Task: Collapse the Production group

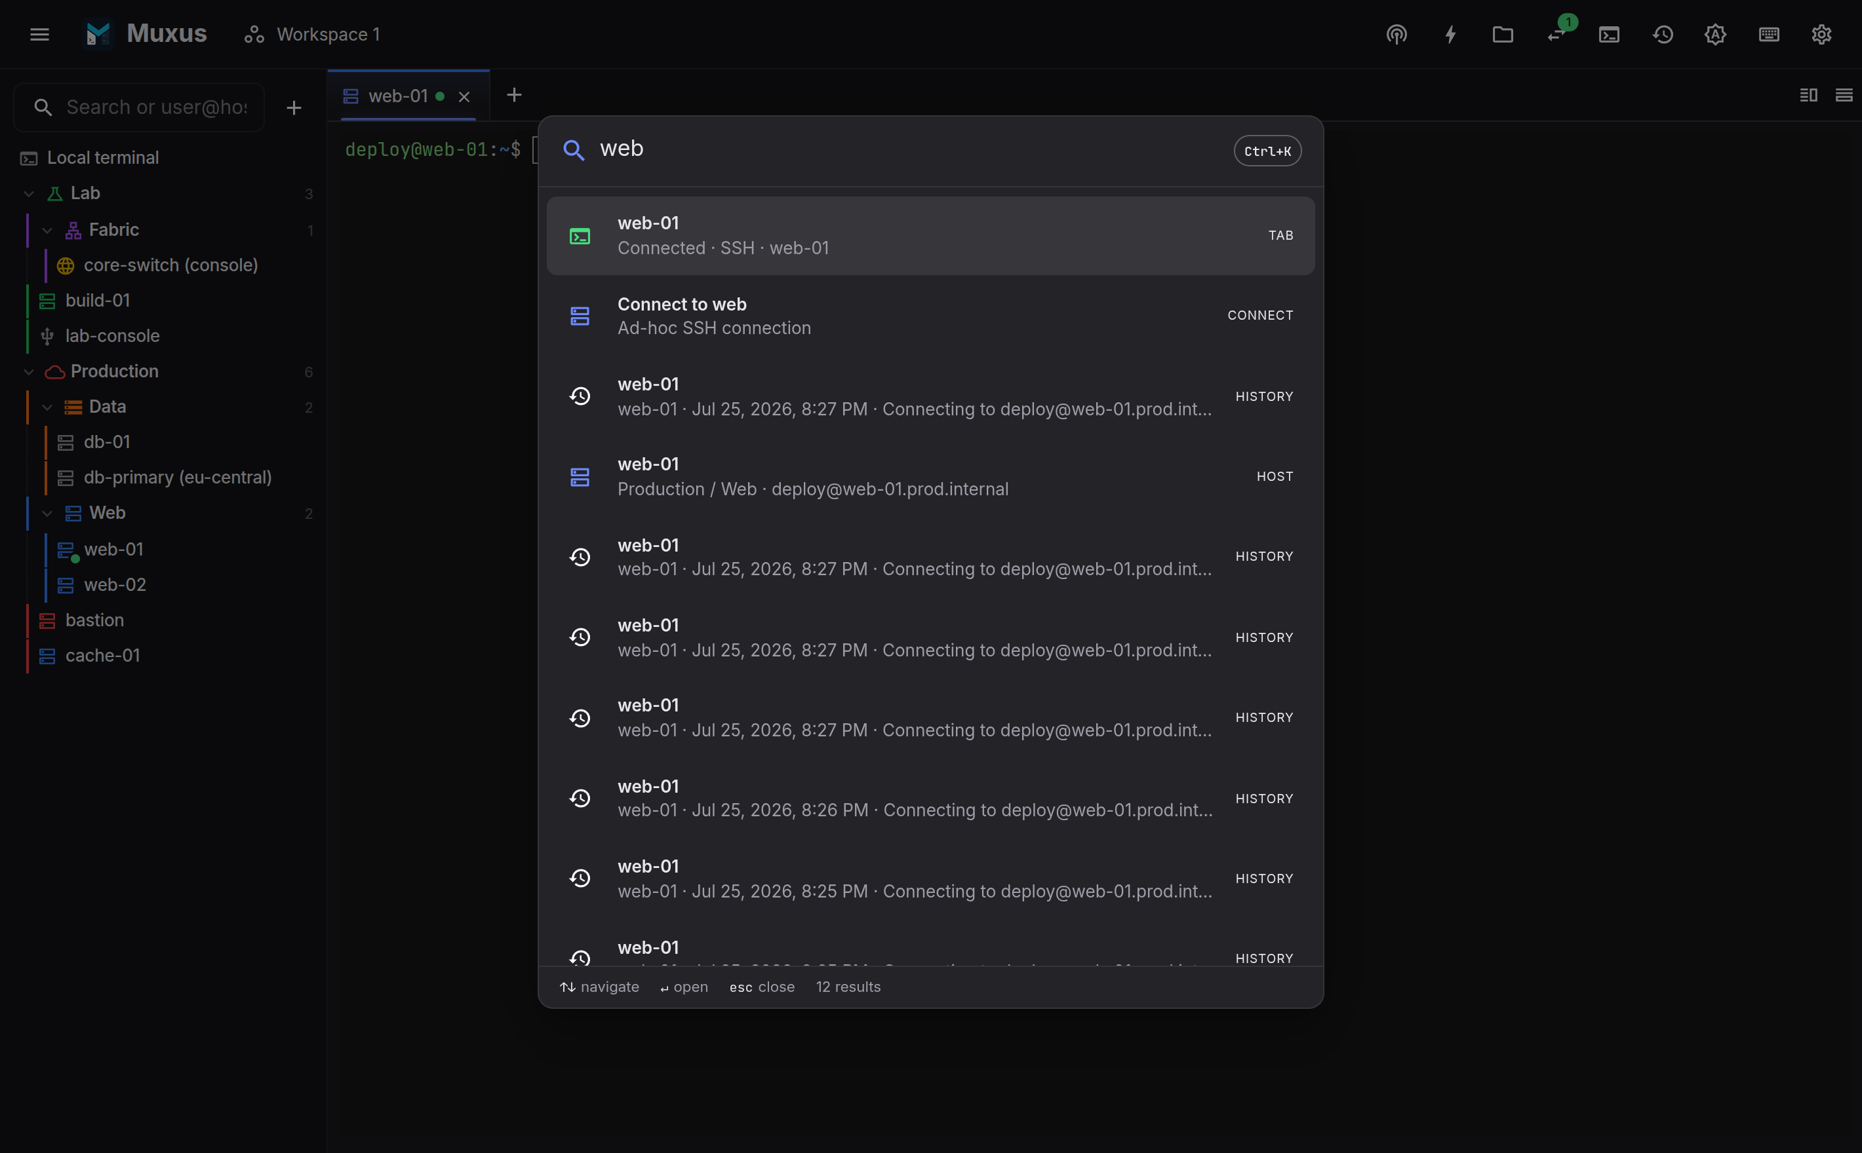Action: 29,372
